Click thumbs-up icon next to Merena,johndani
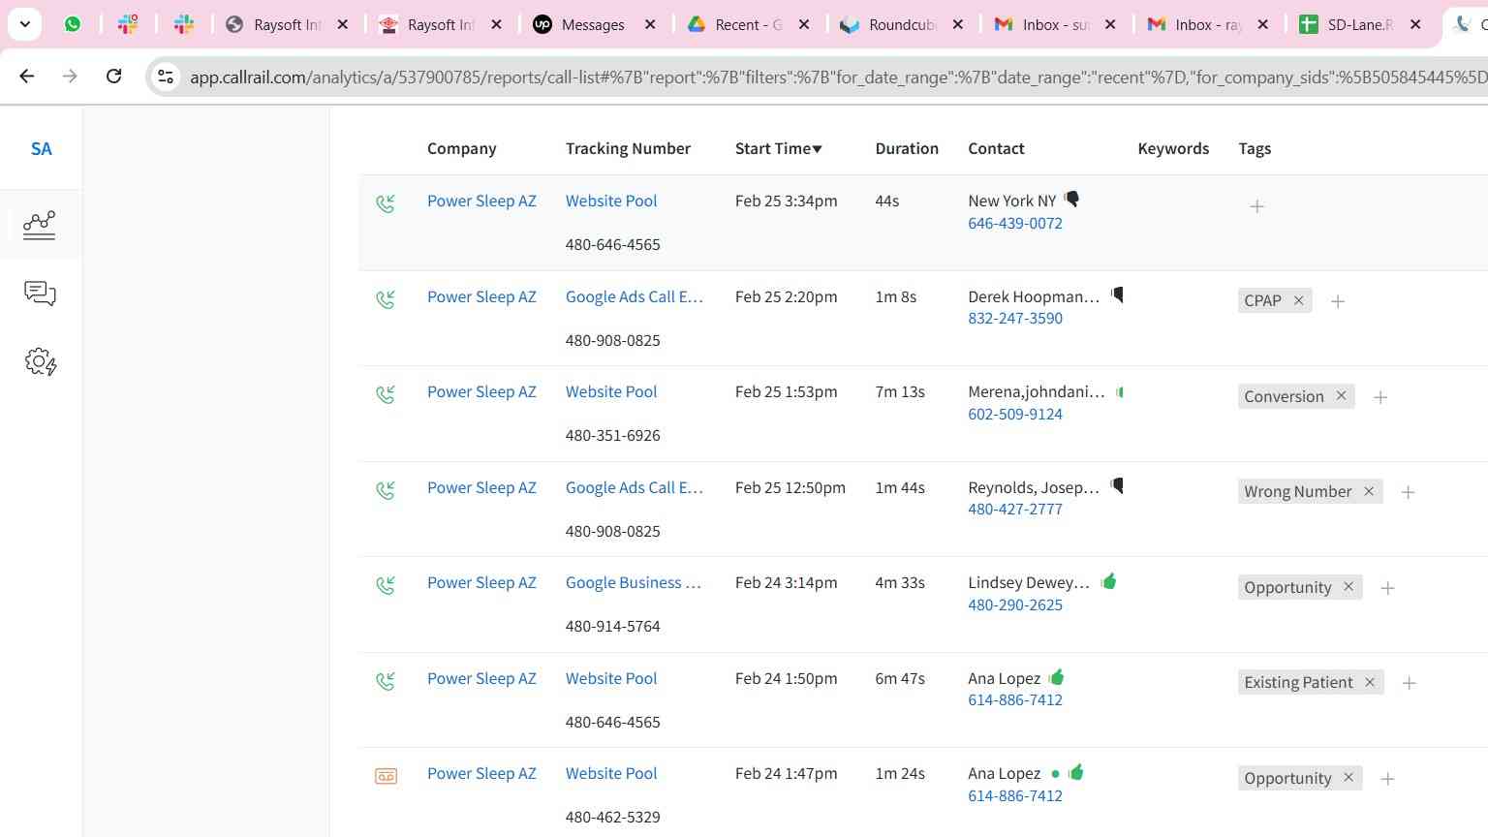 tap(1120, 392)
